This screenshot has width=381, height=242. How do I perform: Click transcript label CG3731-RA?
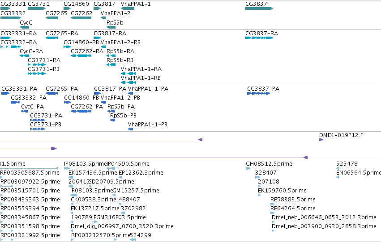[44, 60]
